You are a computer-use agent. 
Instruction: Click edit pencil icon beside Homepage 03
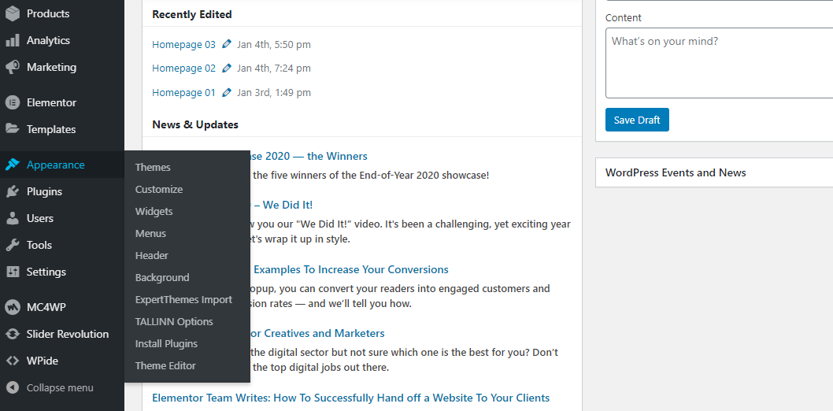coord(227,45)
